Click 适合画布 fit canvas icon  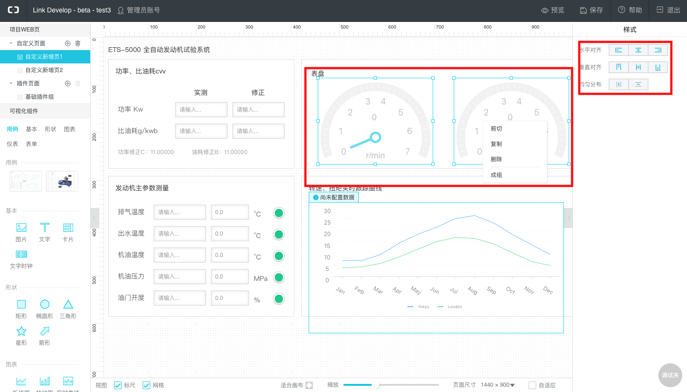click(x=309, y=385)
